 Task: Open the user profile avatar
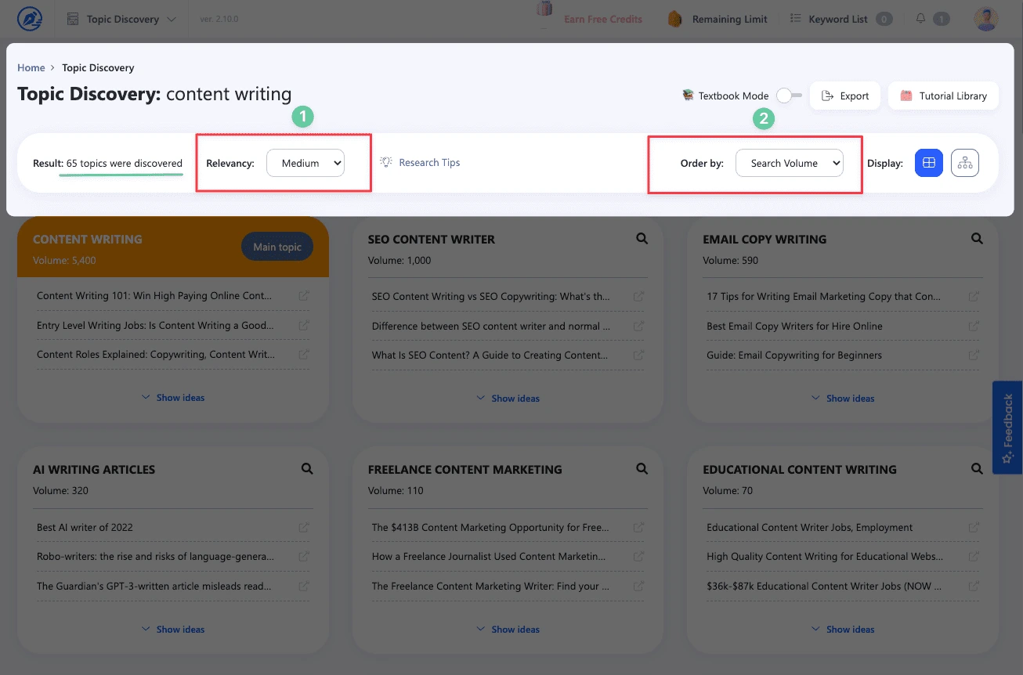(986, 19)
